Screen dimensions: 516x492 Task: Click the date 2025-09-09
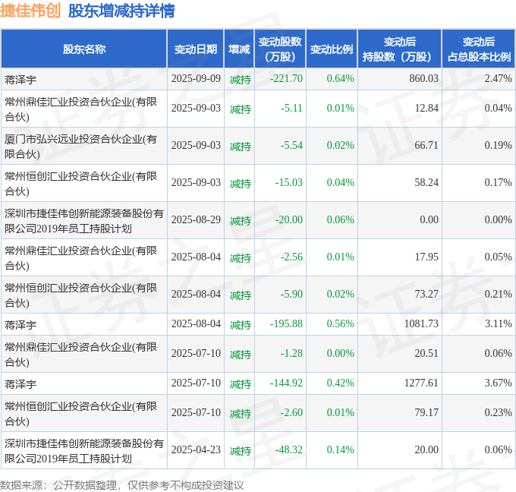pyautogui.click(x=196, y=78)
